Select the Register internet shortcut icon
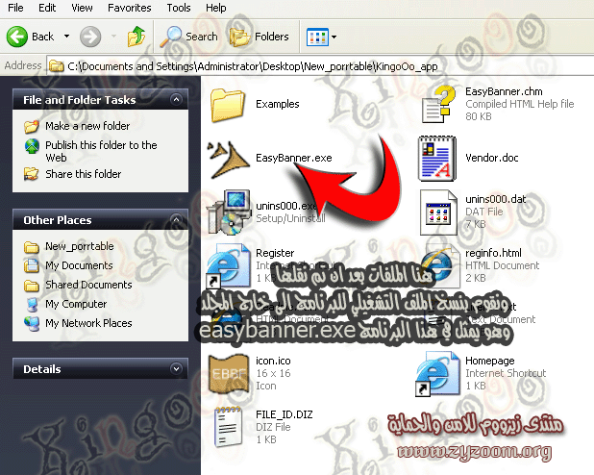Viewport: 594px width, 475px height. point(228,266)
